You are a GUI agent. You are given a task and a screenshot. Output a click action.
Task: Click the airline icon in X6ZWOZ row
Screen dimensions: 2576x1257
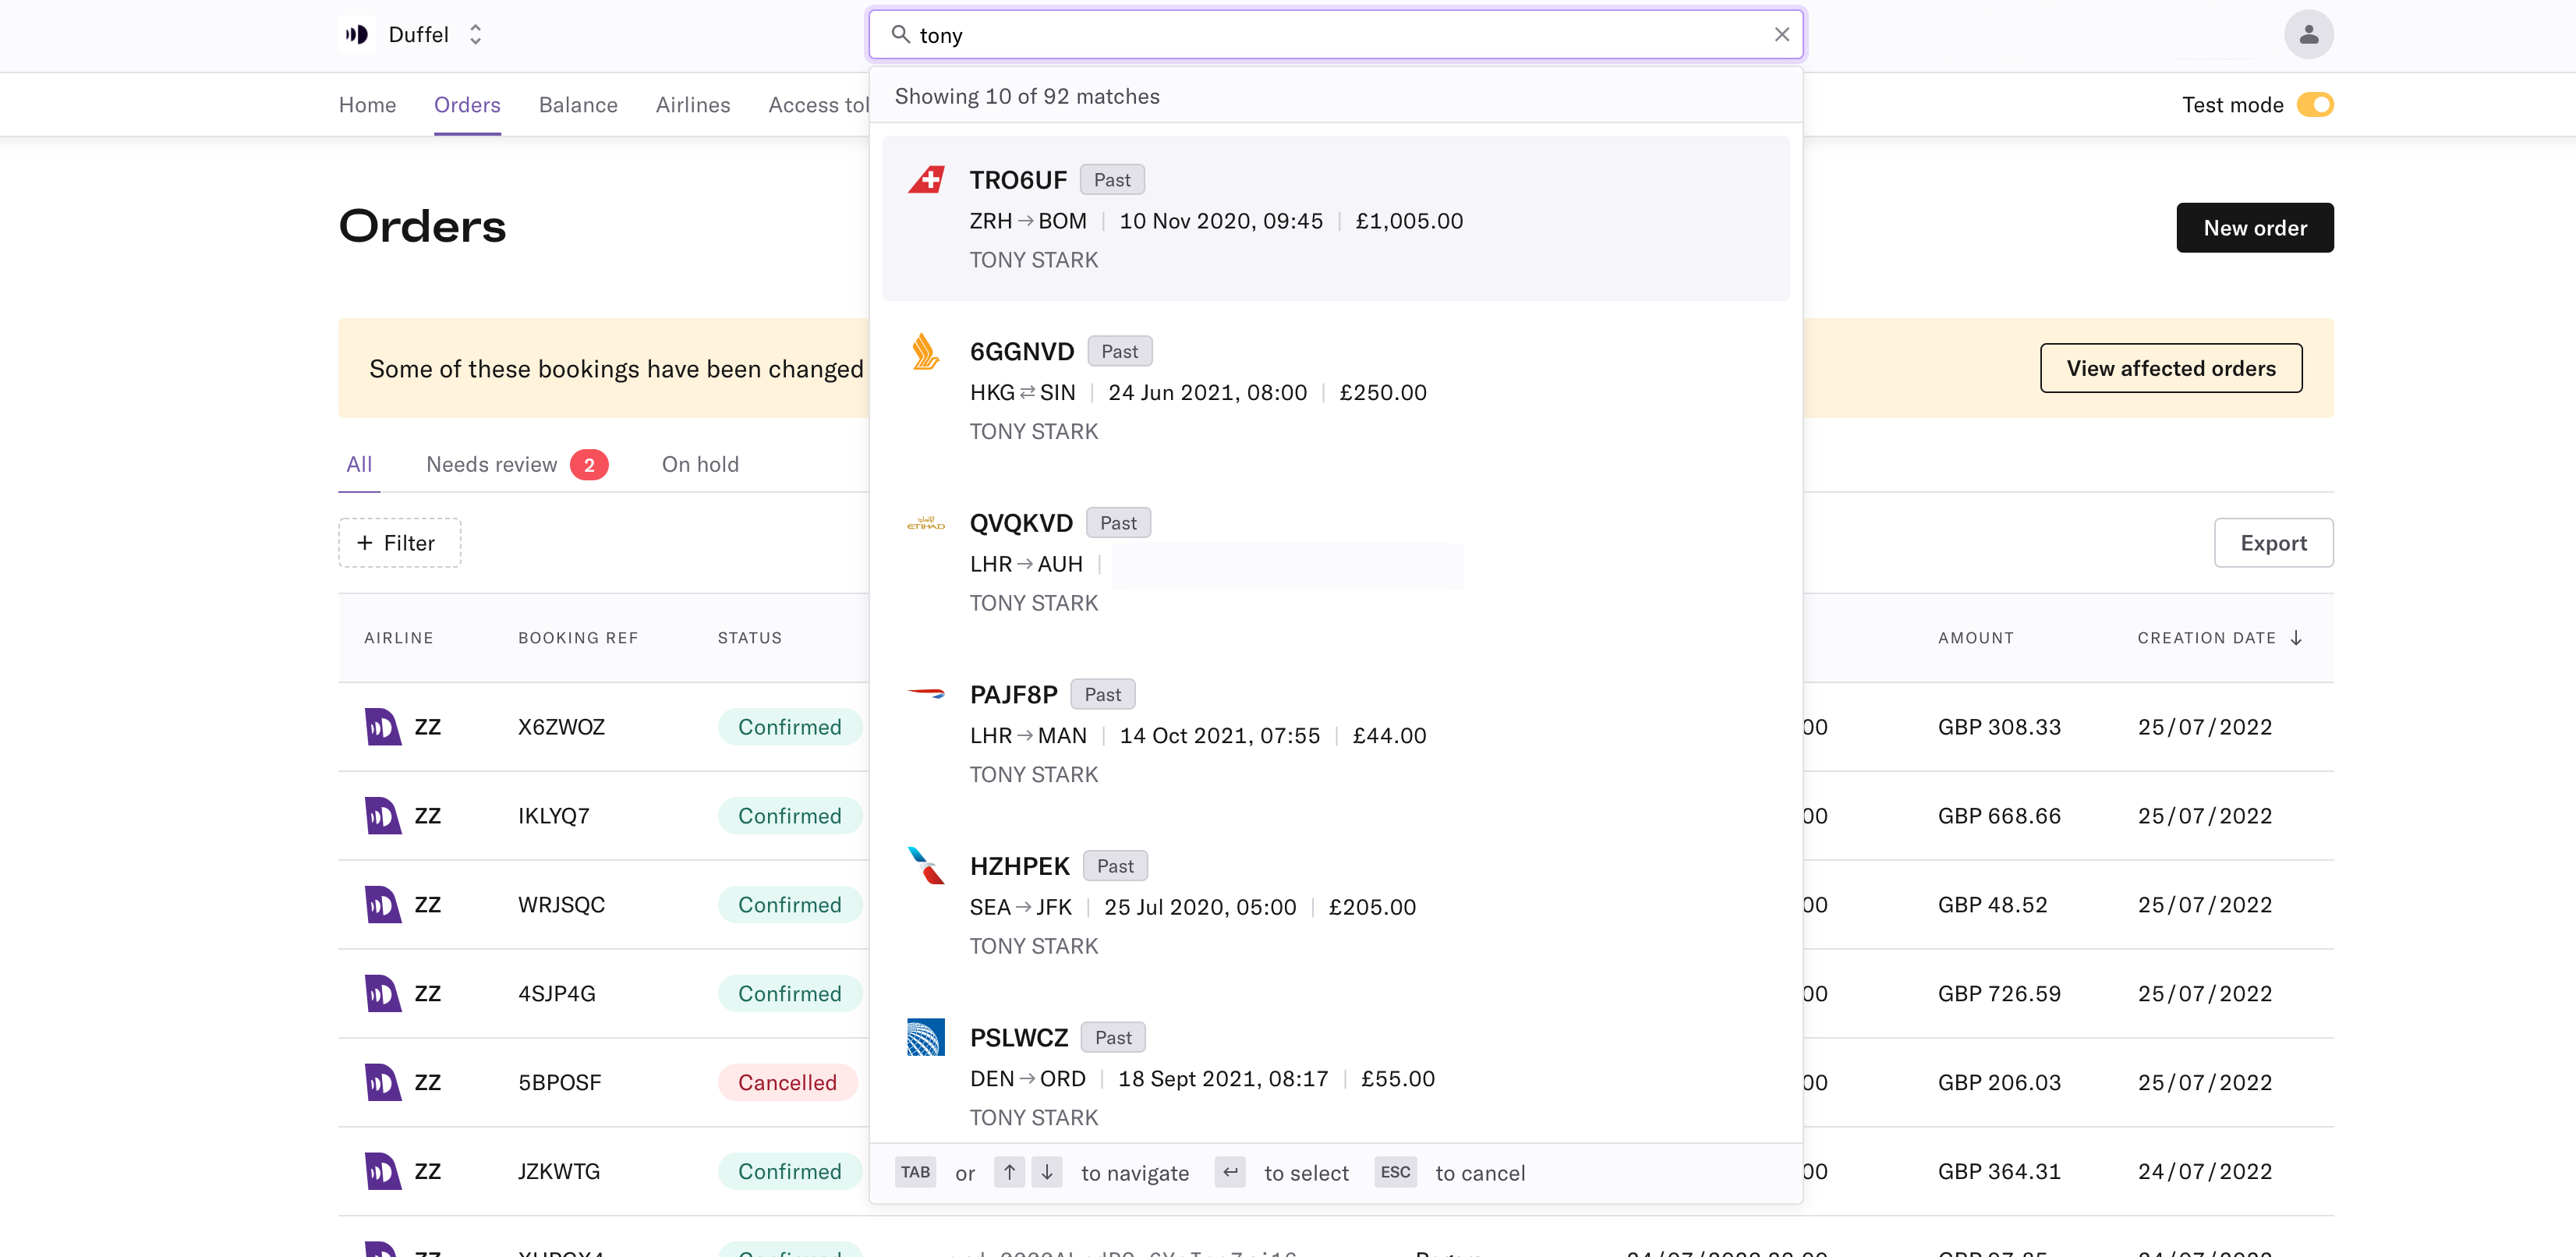[x=382, y=727]
